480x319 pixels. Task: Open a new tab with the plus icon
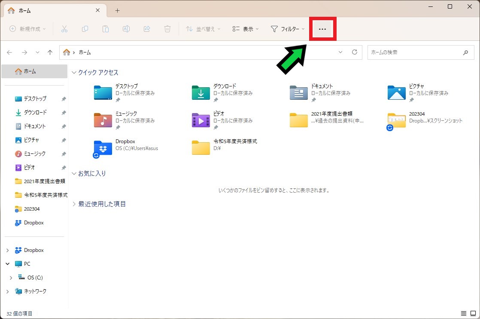tap(117, 10)
